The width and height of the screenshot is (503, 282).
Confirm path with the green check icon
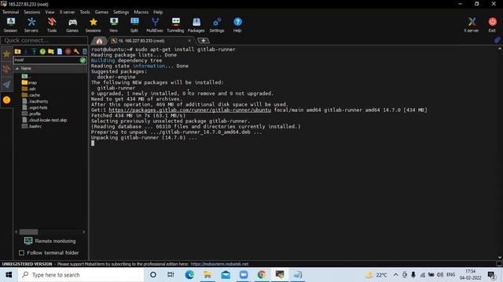coord(83,60)
